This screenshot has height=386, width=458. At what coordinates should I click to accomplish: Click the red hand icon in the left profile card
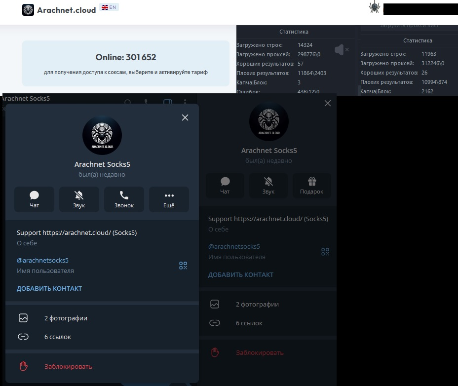click(x=23, y=366)
